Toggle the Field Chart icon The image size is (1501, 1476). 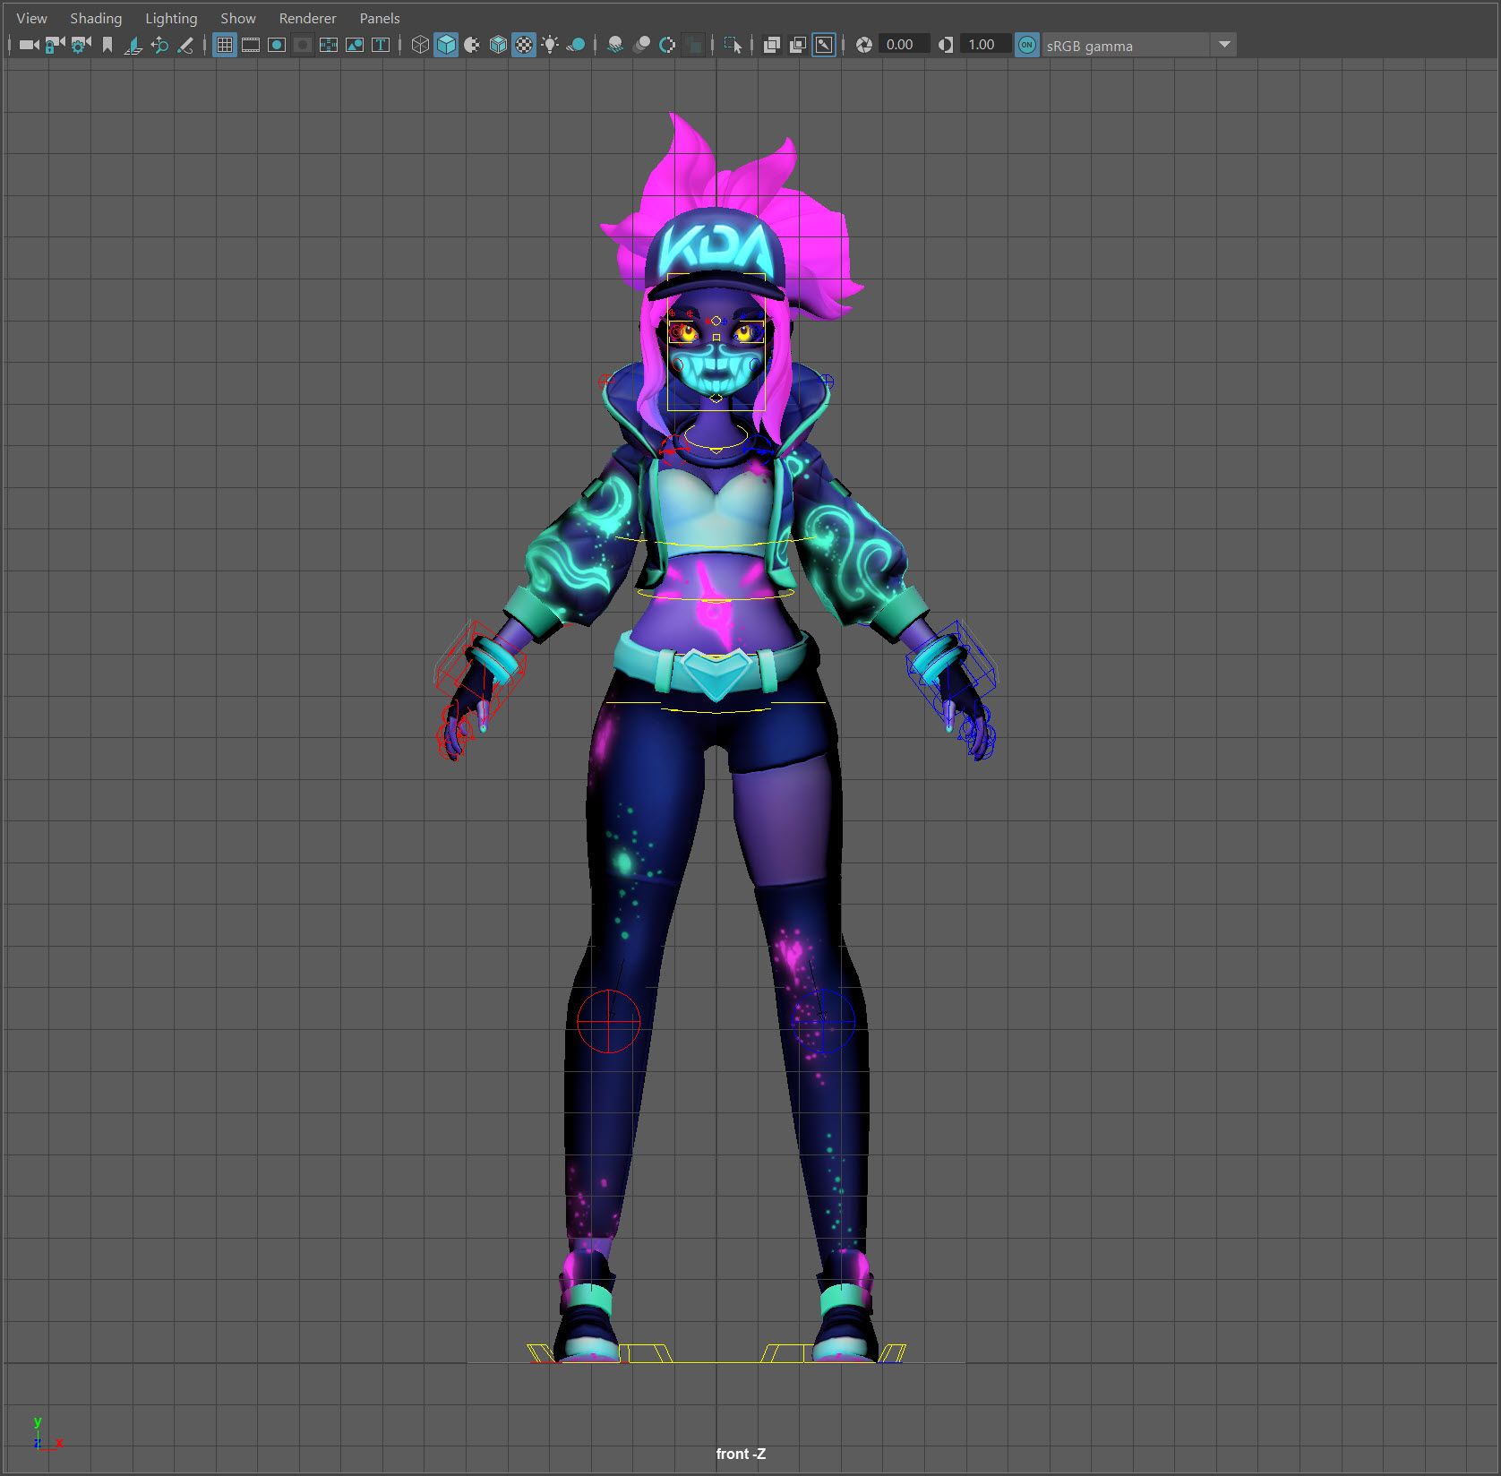point(329,45)
